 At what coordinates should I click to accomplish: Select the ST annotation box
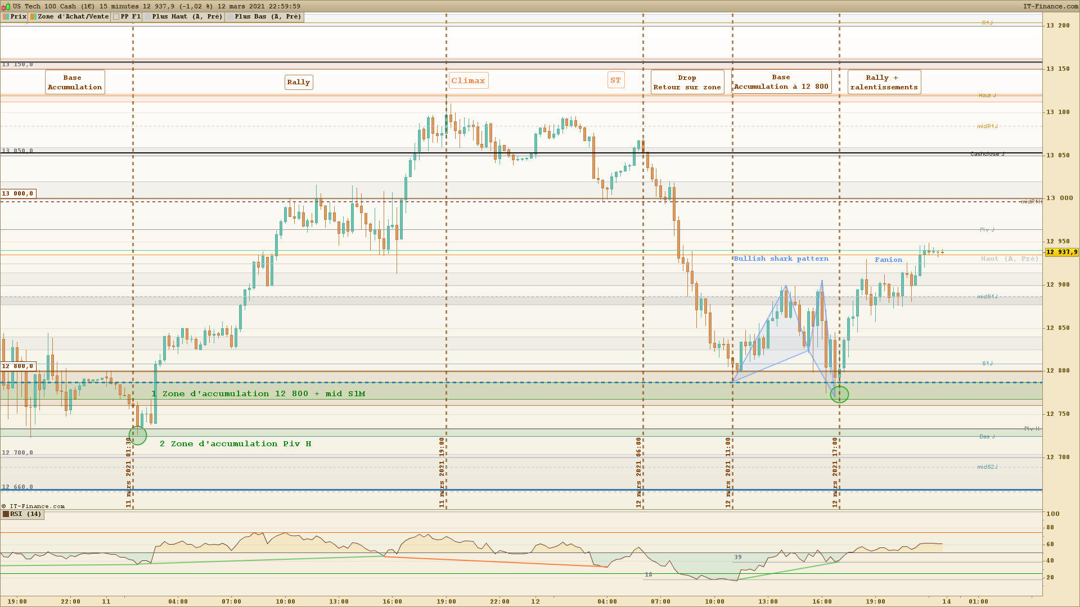point(616,80)
